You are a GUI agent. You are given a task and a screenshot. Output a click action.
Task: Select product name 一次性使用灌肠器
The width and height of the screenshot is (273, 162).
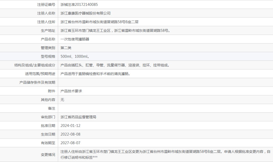[75, 39]
